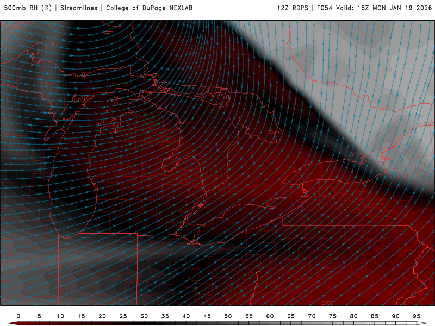Screen dimensions: 435x326
Task: Click the "40" label on the color scale
Action: pos(186,316)
